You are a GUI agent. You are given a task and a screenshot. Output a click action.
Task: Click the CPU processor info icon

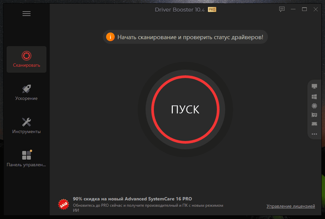(x=314, y=106)
